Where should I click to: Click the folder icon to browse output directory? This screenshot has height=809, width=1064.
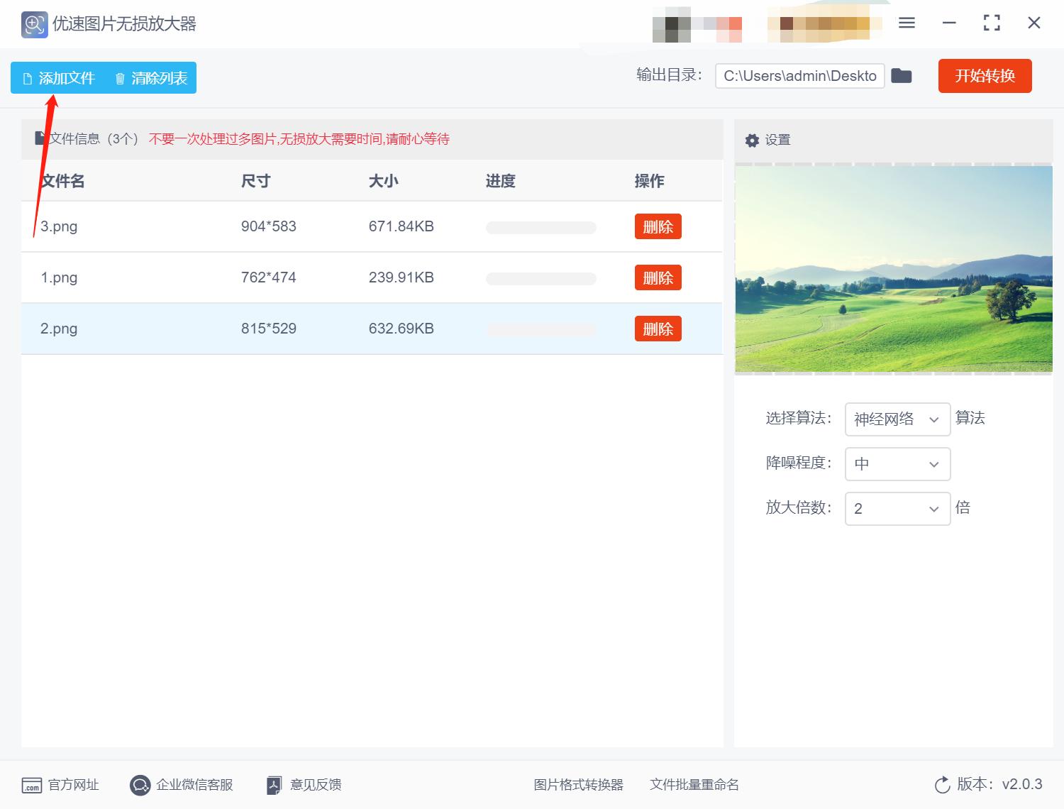(x=902, y=75)
